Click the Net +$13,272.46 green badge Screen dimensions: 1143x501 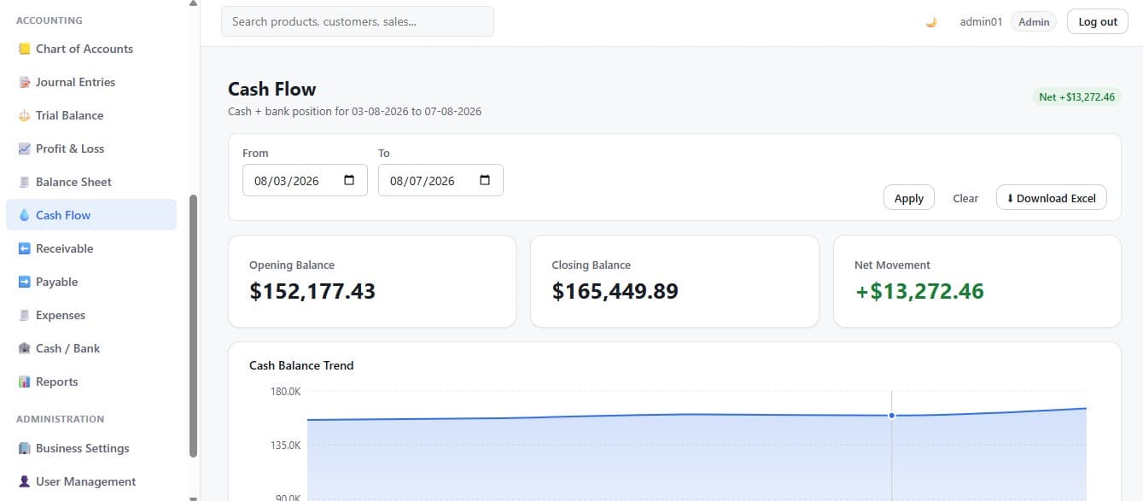[x=1076, y=96]
